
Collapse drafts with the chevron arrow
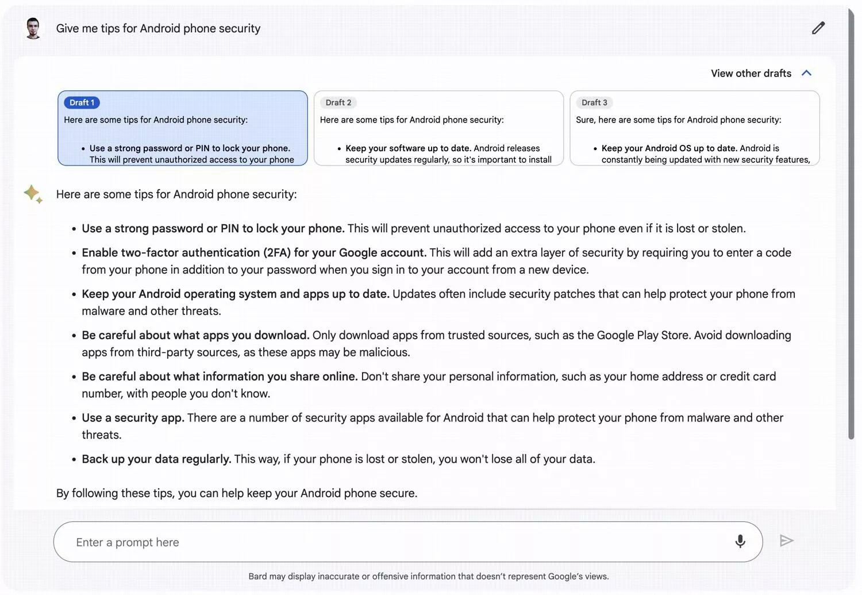point(806,73)
